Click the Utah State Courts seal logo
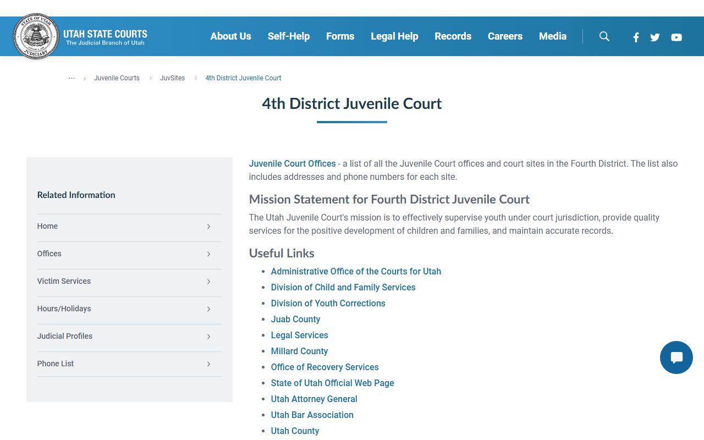This screenshot has height=440, width=704. (36, 36)
